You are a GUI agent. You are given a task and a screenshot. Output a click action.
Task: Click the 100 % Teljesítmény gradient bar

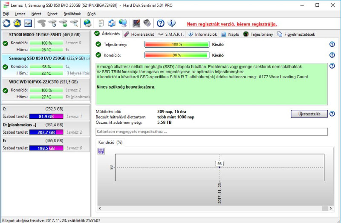[177, 44]
